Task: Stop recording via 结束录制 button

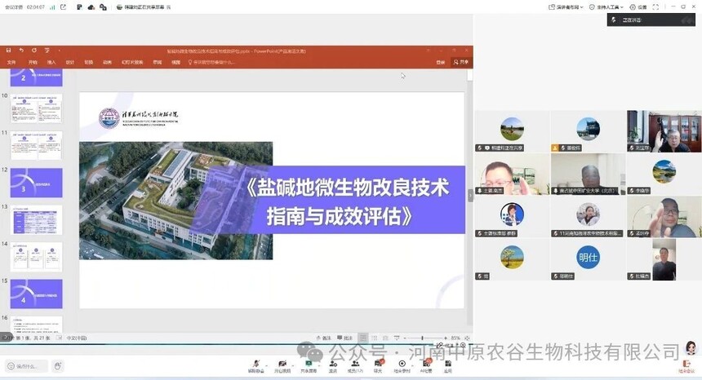Action: pos(402,366)
